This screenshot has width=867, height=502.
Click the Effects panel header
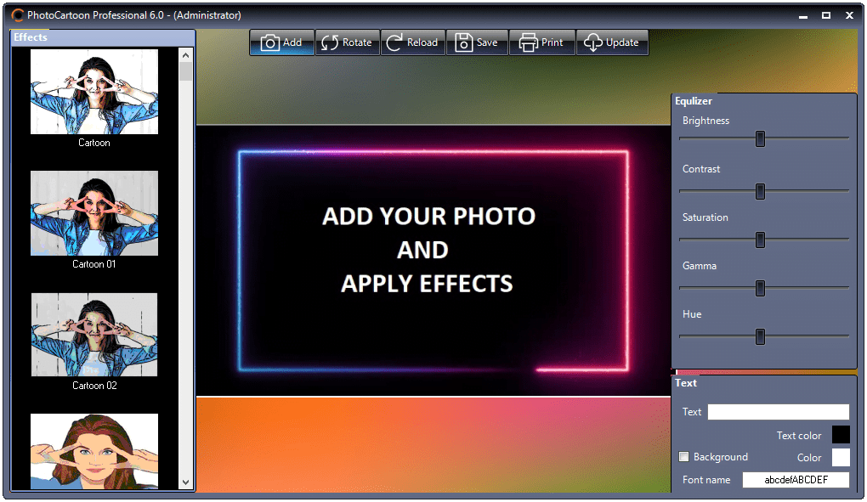tap(103, 37)
